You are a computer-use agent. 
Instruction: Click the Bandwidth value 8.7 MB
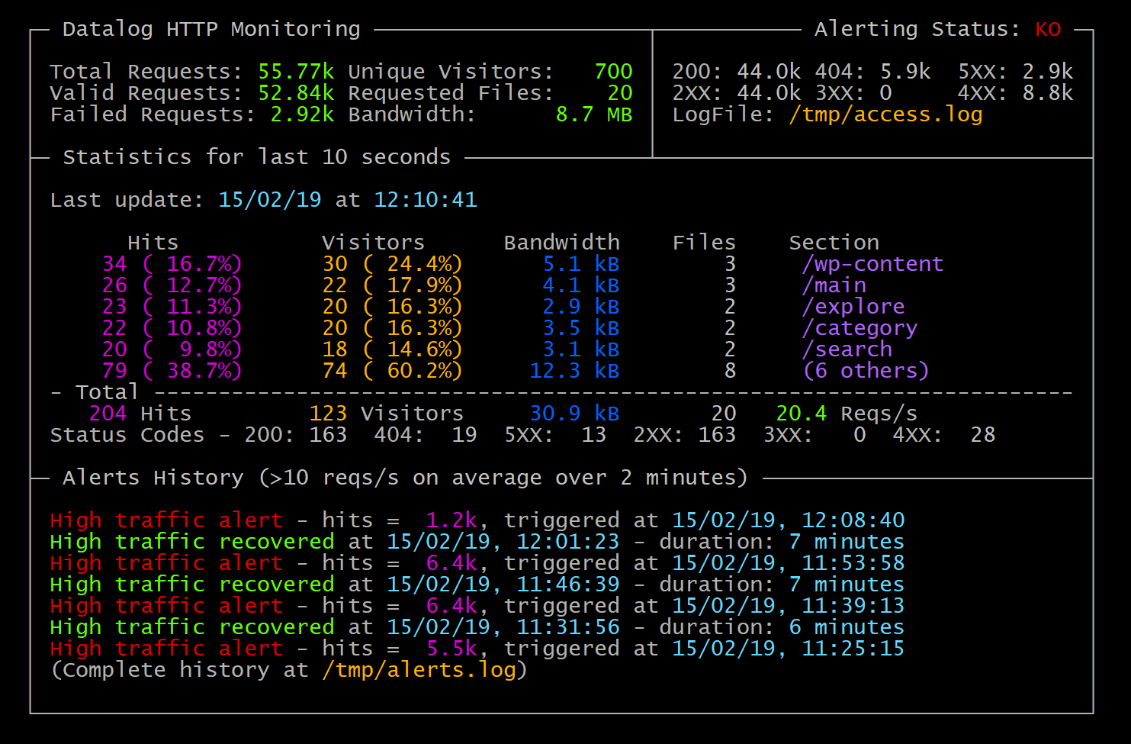point(594,114)
